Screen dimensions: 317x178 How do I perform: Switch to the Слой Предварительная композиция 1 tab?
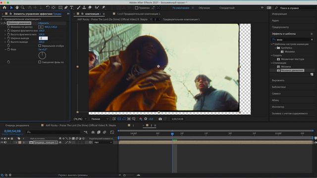click(x=139, y=14)
